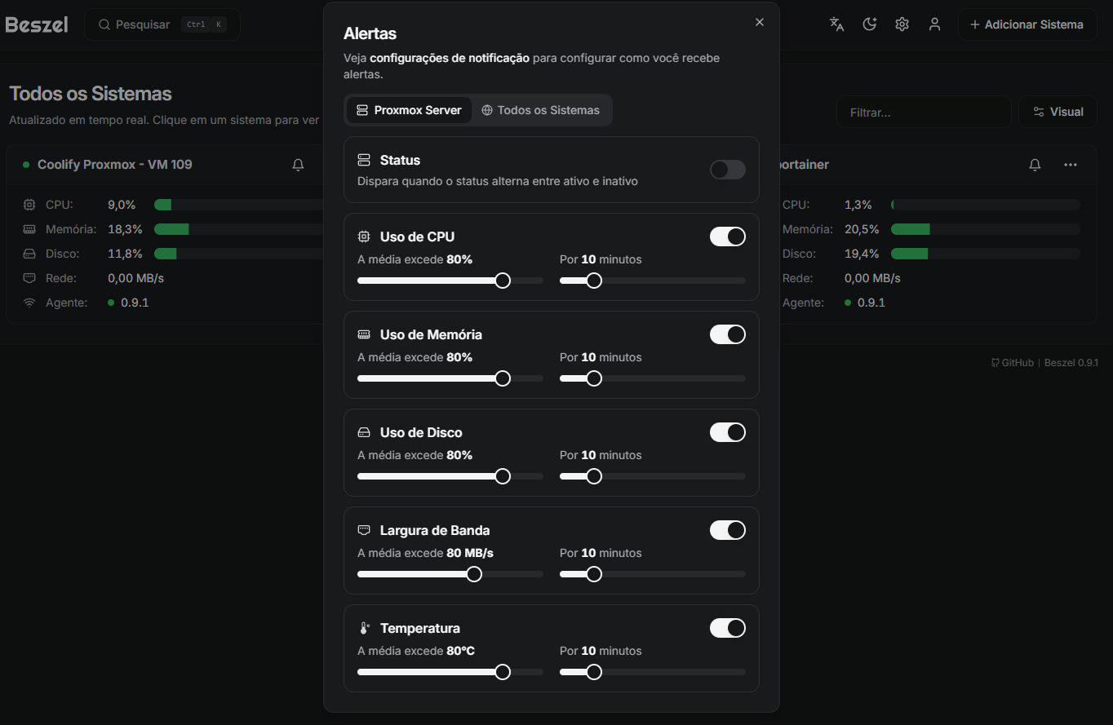Click the bell icon on Portainer card
Screen dimensions: 1113x725
1035,165
